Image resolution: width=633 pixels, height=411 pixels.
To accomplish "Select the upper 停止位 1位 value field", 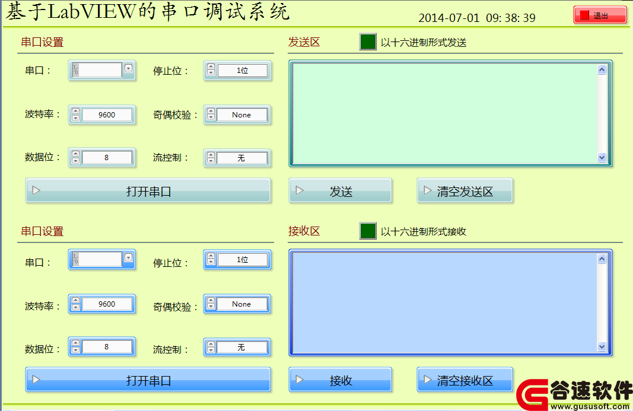I will pos(242,70).
